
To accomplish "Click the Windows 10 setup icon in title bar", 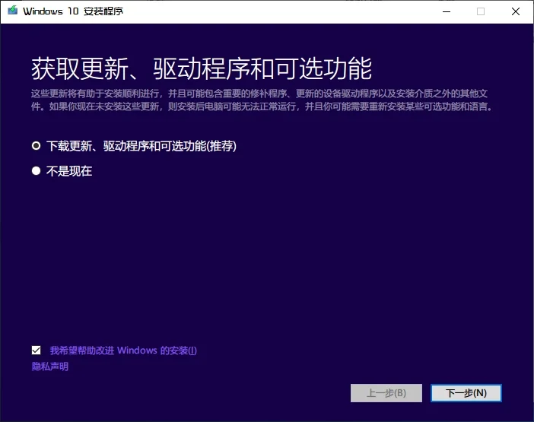I will (x=13, y=11).
